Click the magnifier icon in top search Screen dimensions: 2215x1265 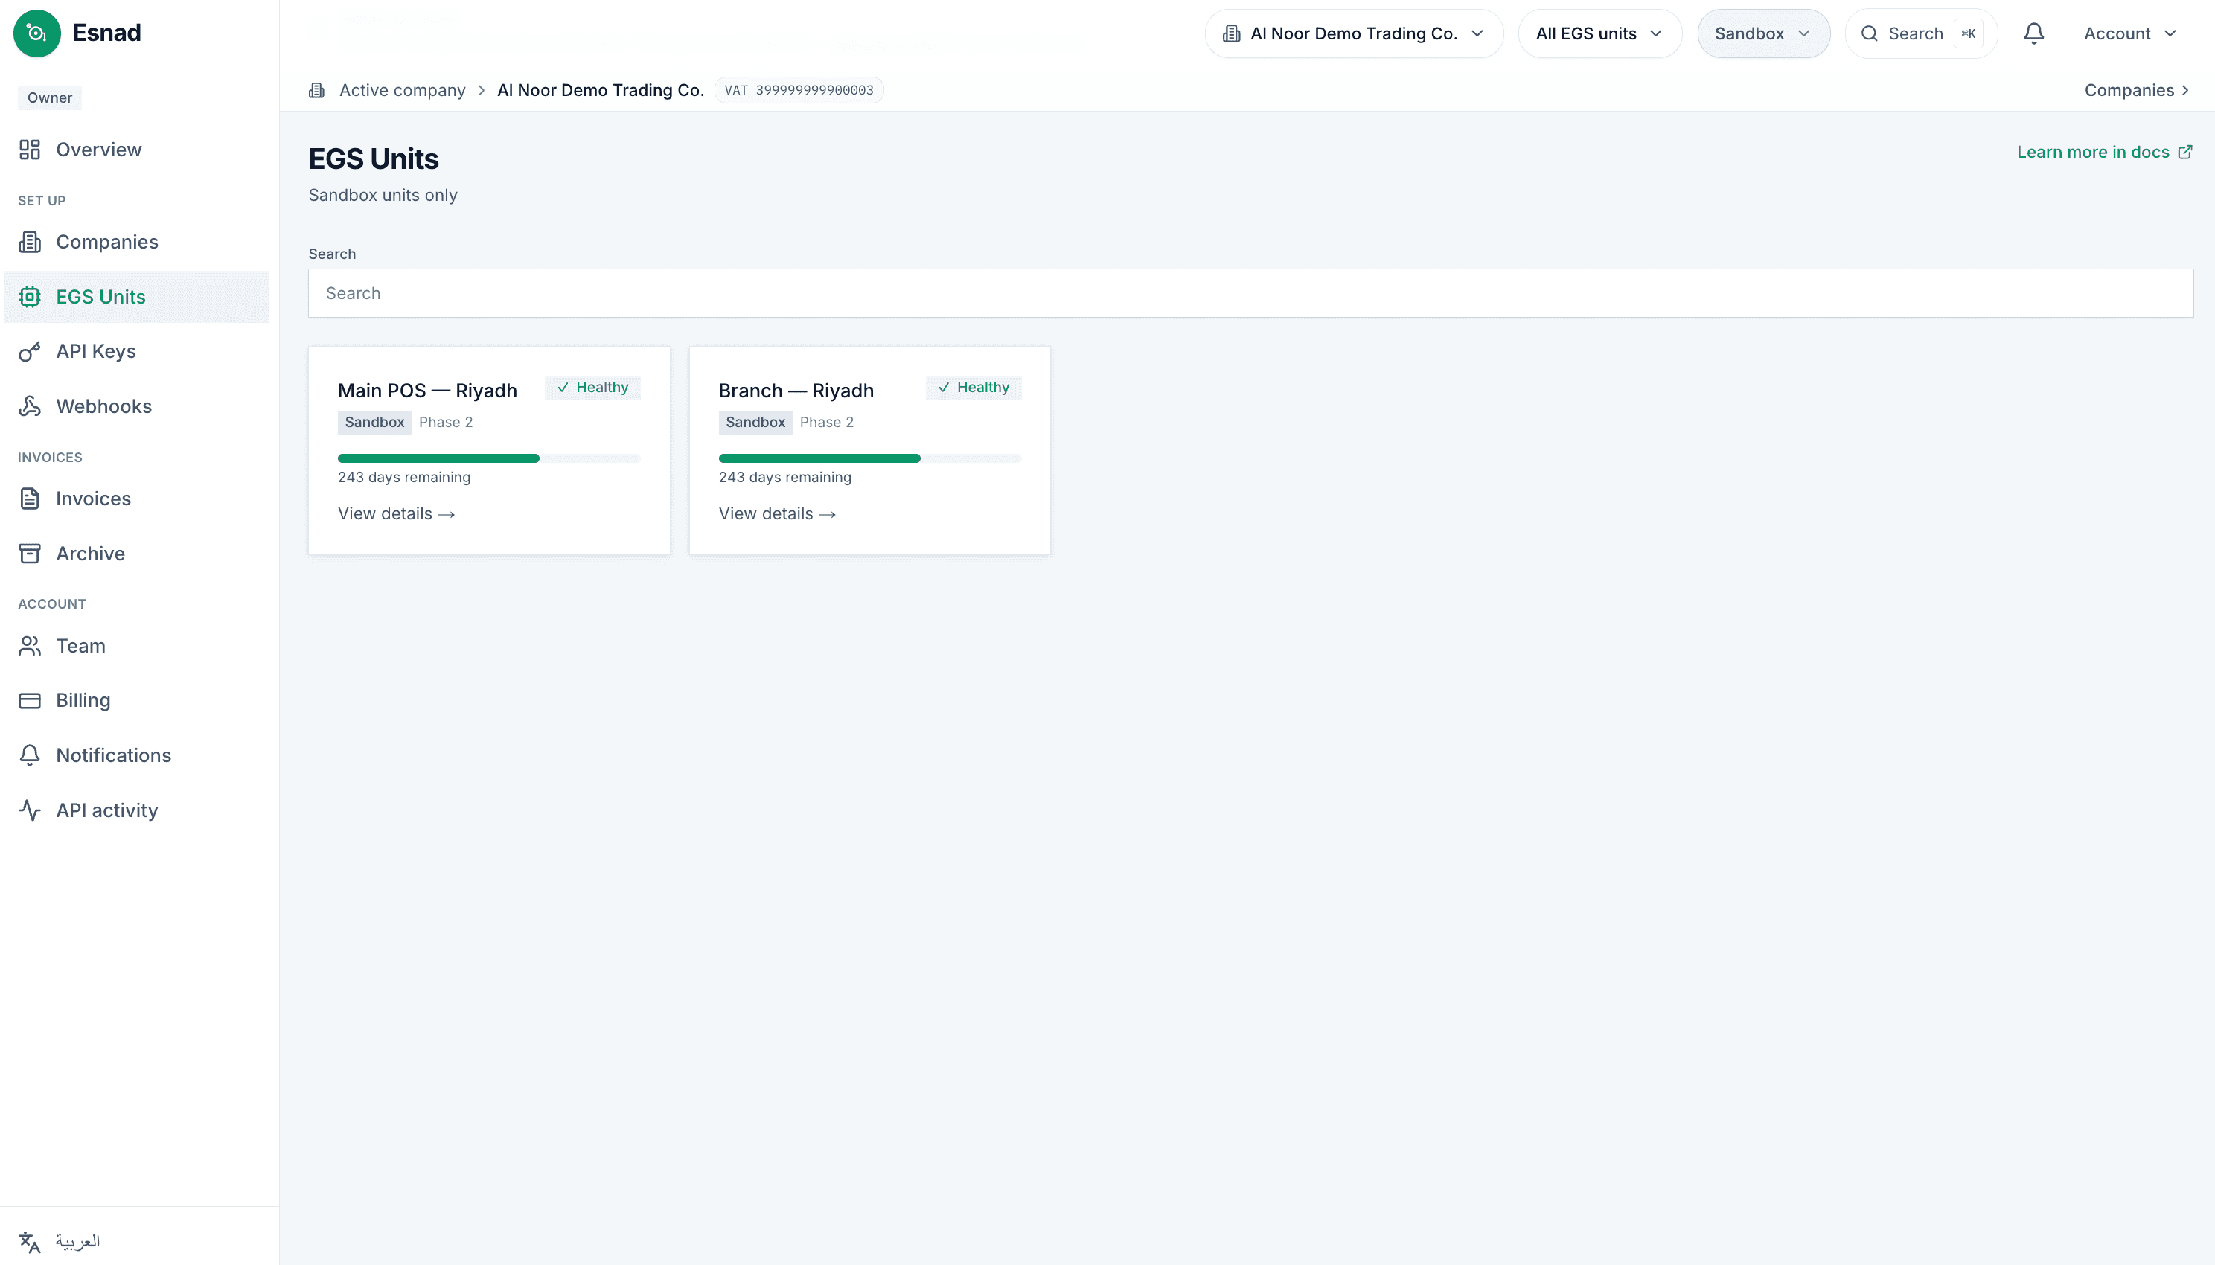(1869, 33)
